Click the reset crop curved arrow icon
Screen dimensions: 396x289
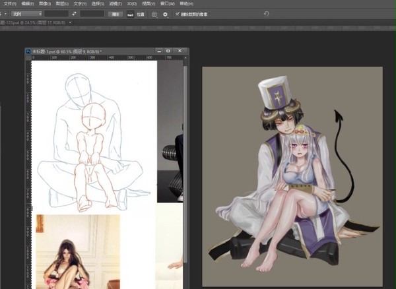coord(266,14)
